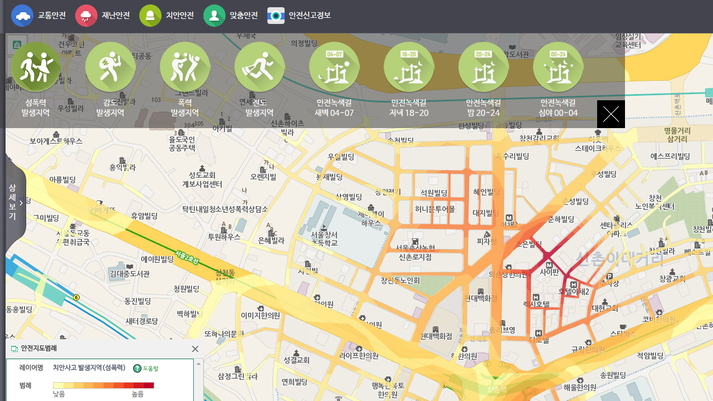
Task: Switch to the 치안안전 menu
Action: pyautogui.click(x=167, y=16)
